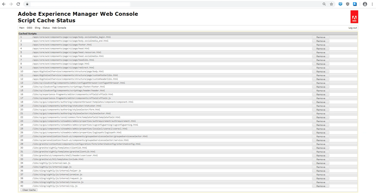
Task: Click the browser address bar
Action: [x=169, y=4]
